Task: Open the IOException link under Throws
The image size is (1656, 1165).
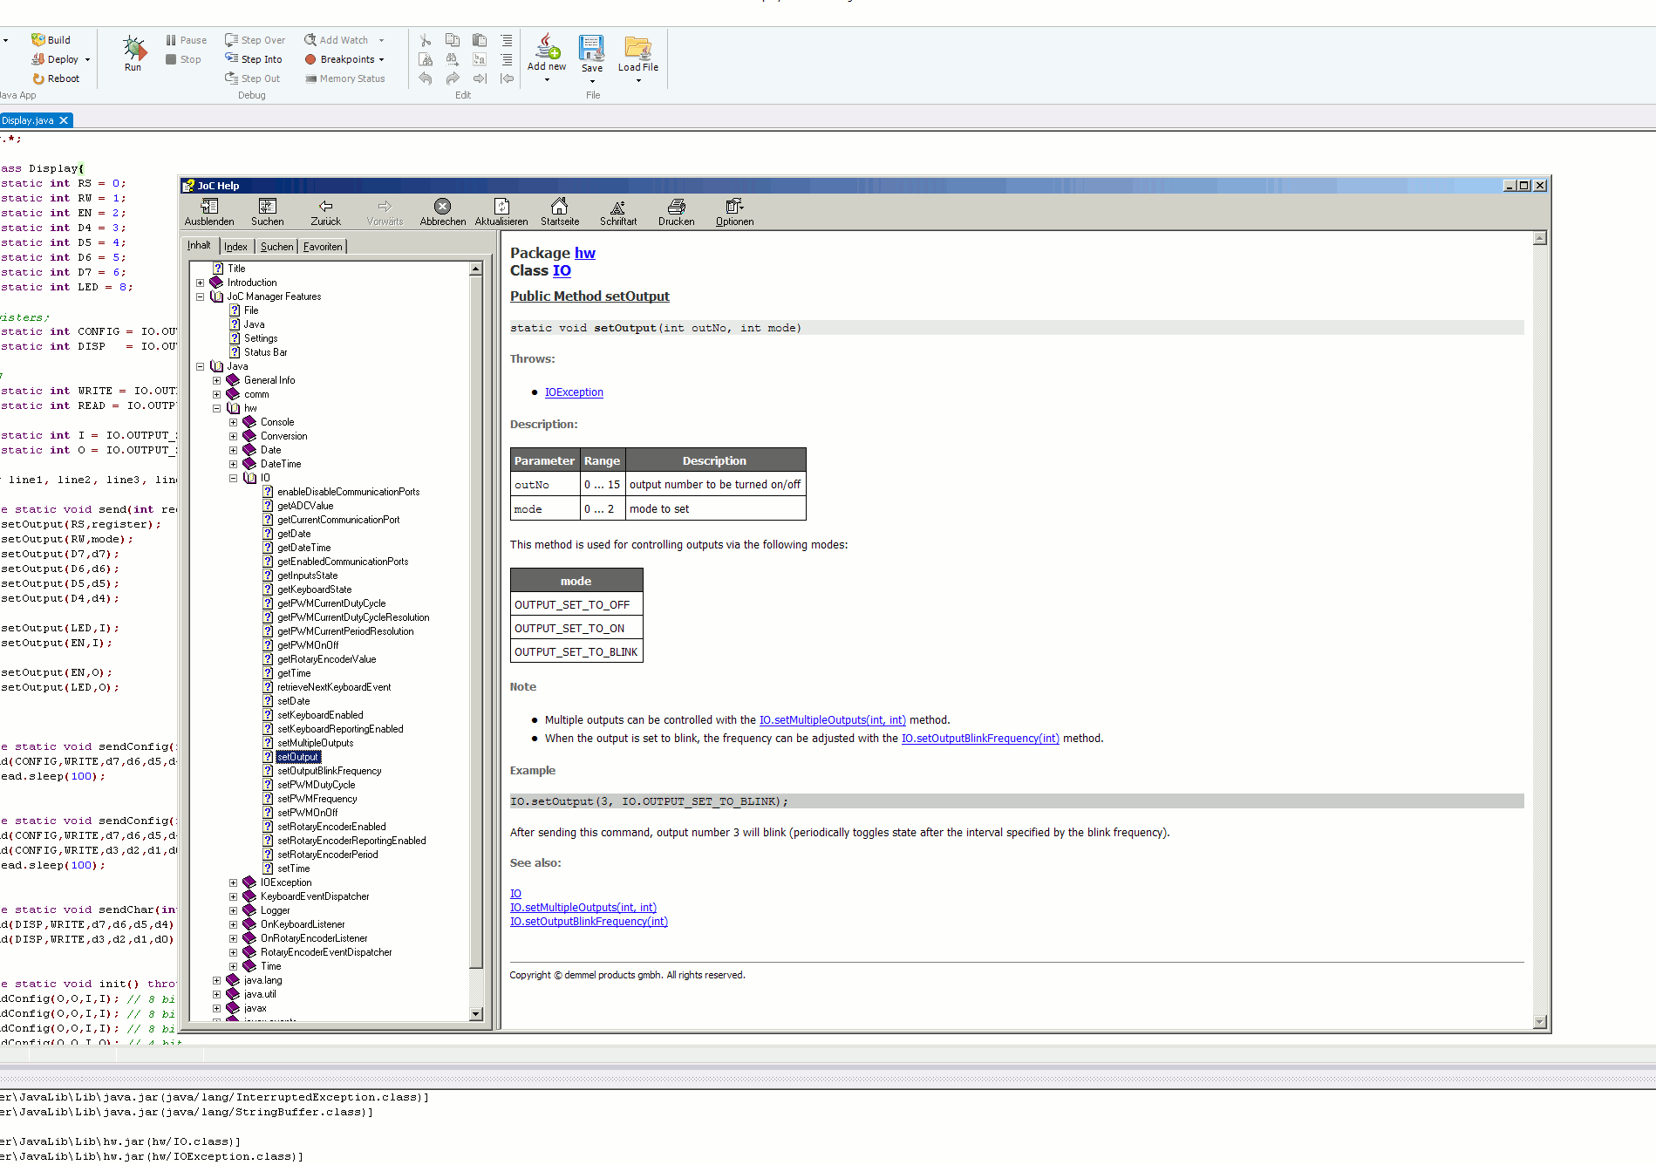Action: tap(574, 392)
